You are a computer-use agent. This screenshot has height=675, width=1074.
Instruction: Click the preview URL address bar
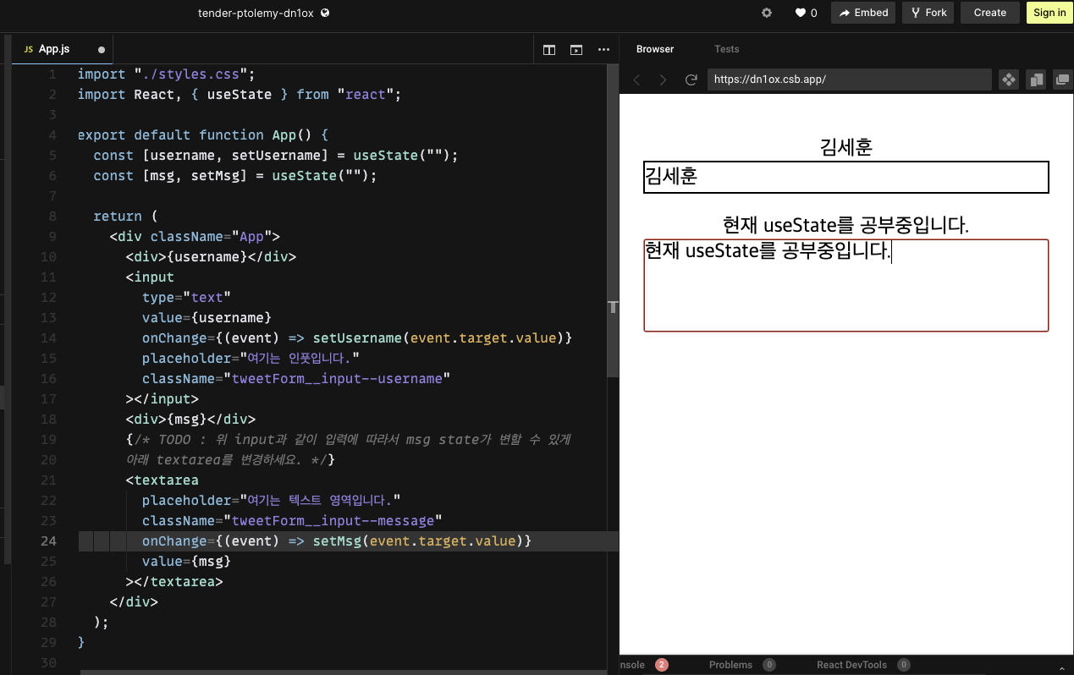point(850,80)
